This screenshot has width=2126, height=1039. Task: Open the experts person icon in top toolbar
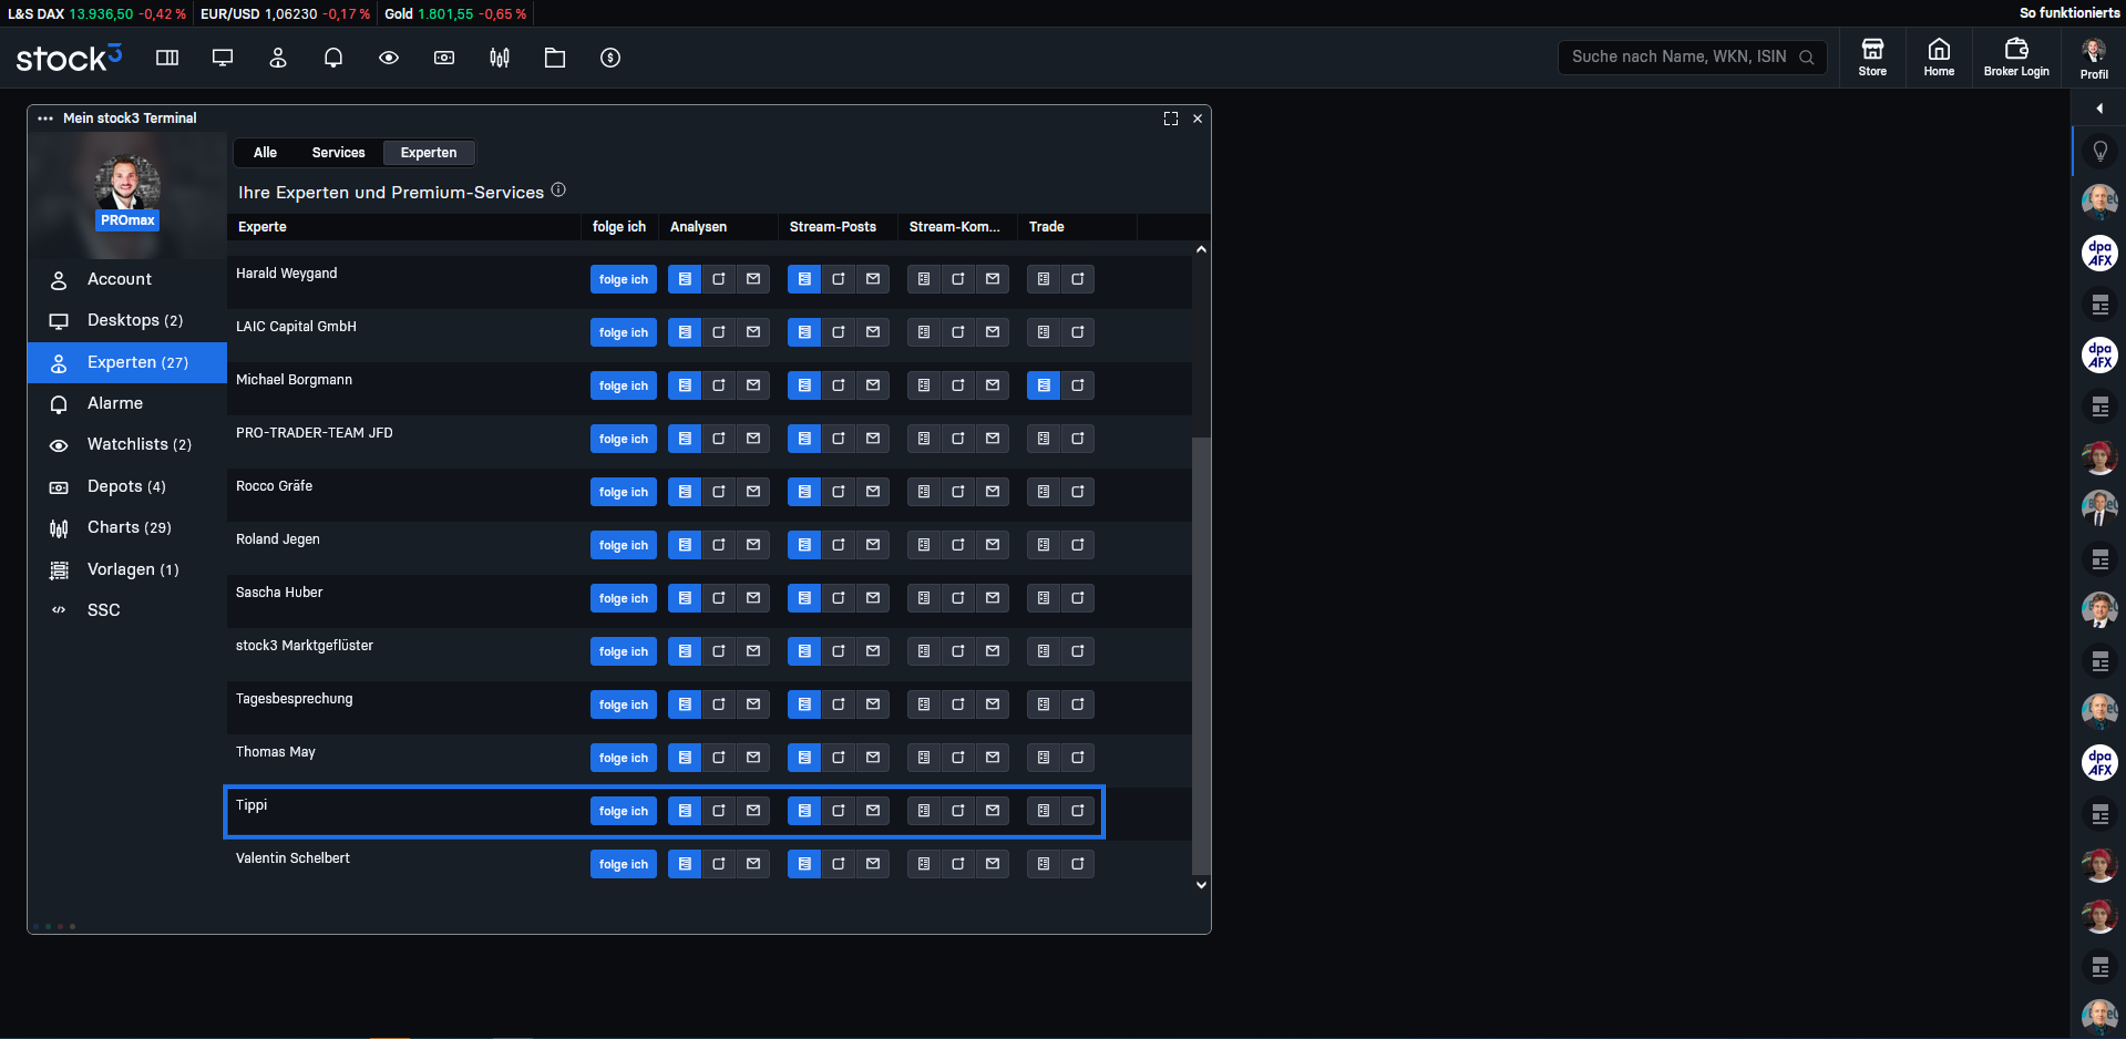coord(278,58)
